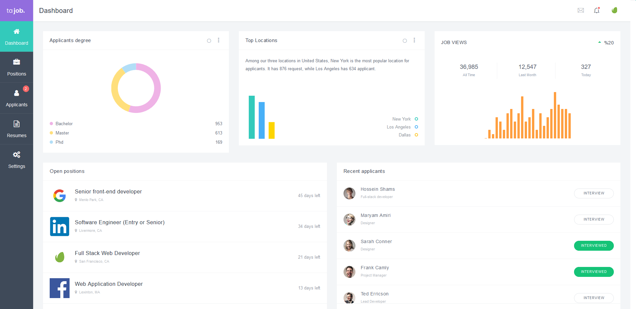The width and height of the screenshot is (636, 309).
Task: Open the three-dot menu in Top Locations
Action: (x=414, y=40)
